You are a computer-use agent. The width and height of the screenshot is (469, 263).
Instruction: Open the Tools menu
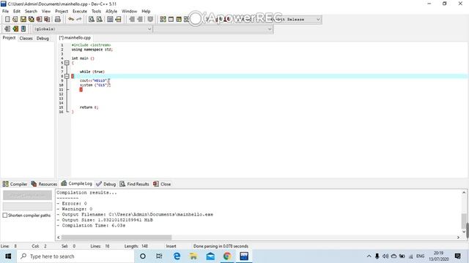(96, 12)
